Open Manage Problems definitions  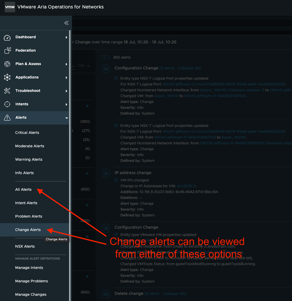pos(31,281)
